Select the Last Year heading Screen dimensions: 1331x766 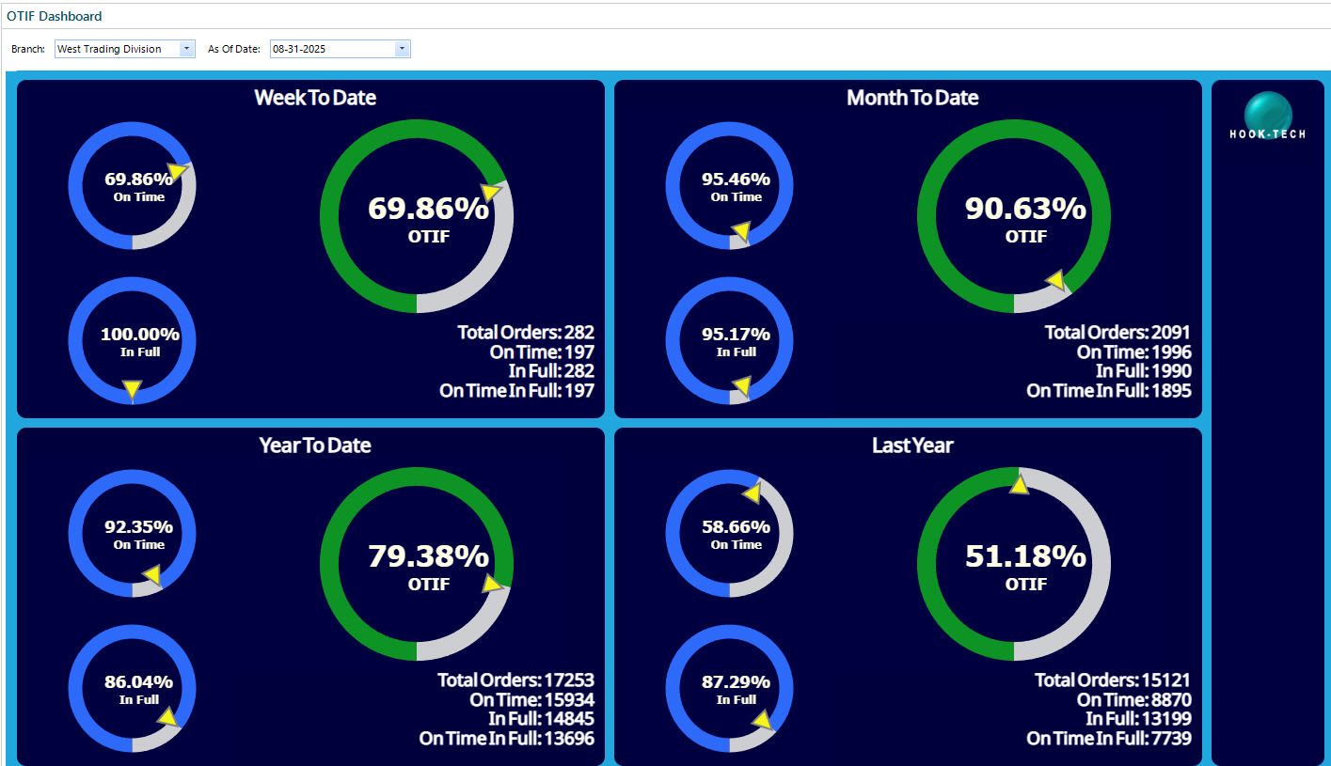coord(912,446)
